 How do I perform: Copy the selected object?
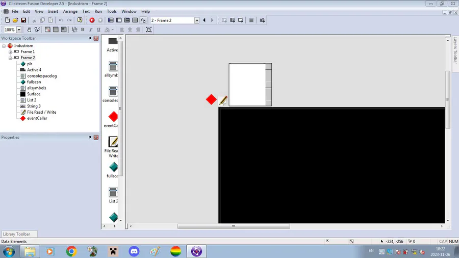click(x=42, y=20)
